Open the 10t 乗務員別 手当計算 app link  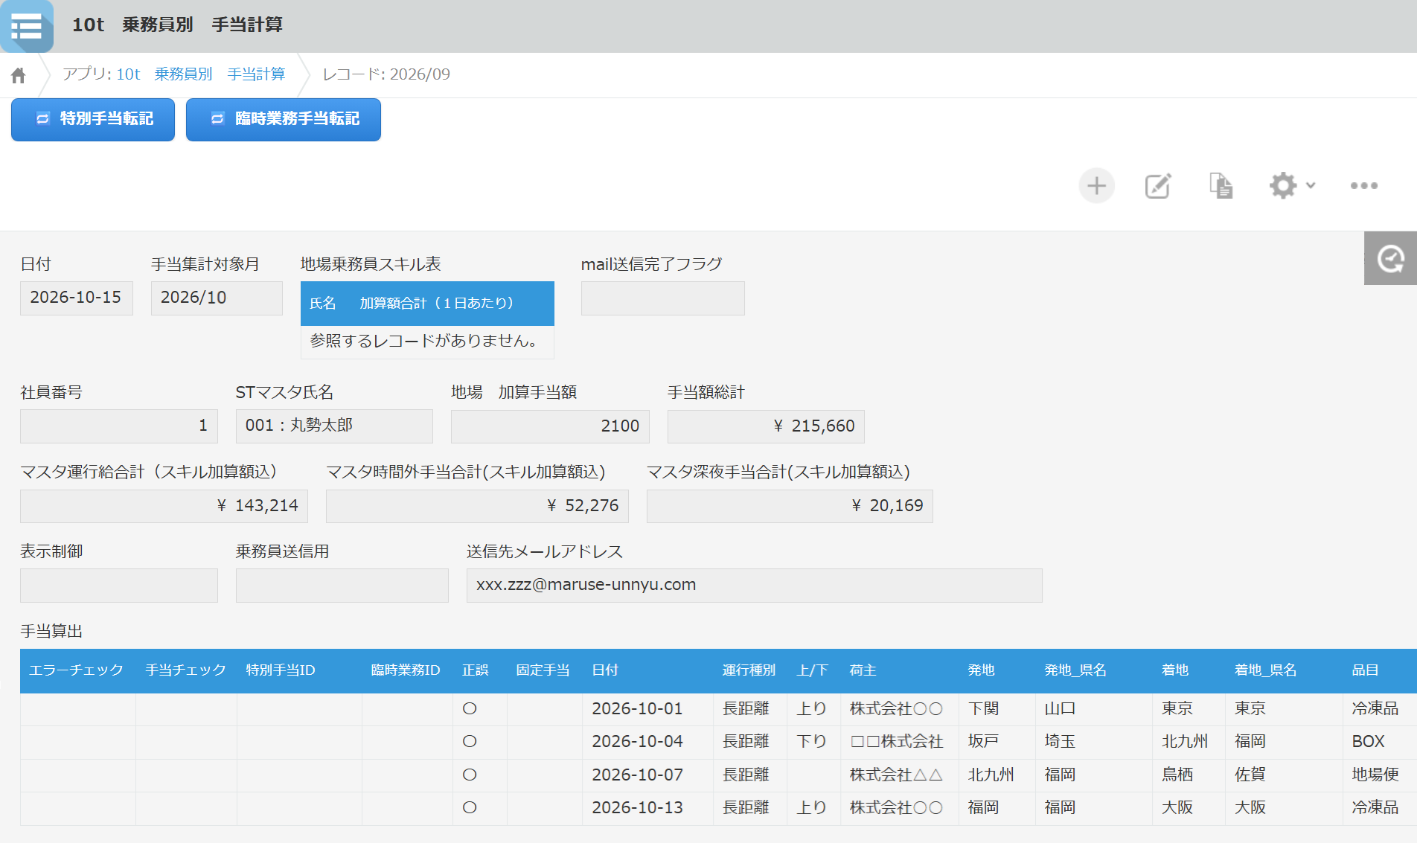201,74
